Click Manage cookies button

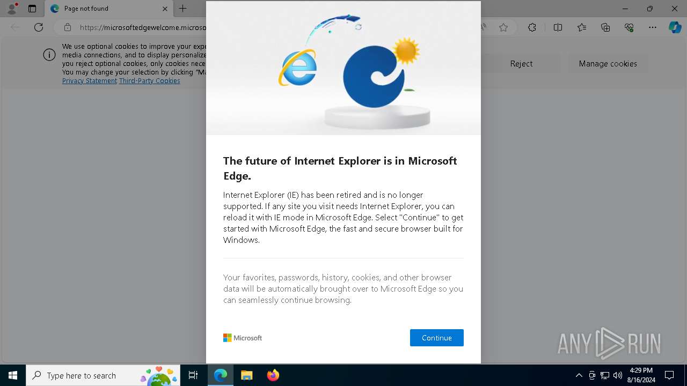(608, 63)
